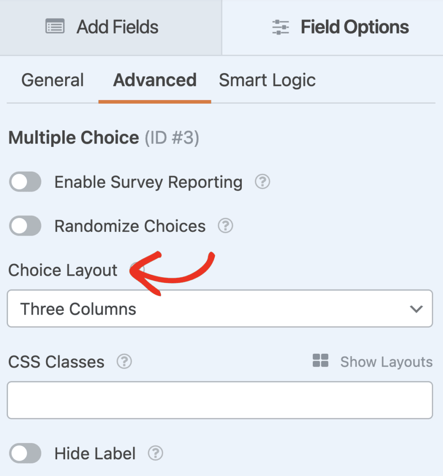The width and height of the screenshot is (443, 476).
Task: Open the Enable Survey Reporting help tooltip
Action: coord(262,182)
